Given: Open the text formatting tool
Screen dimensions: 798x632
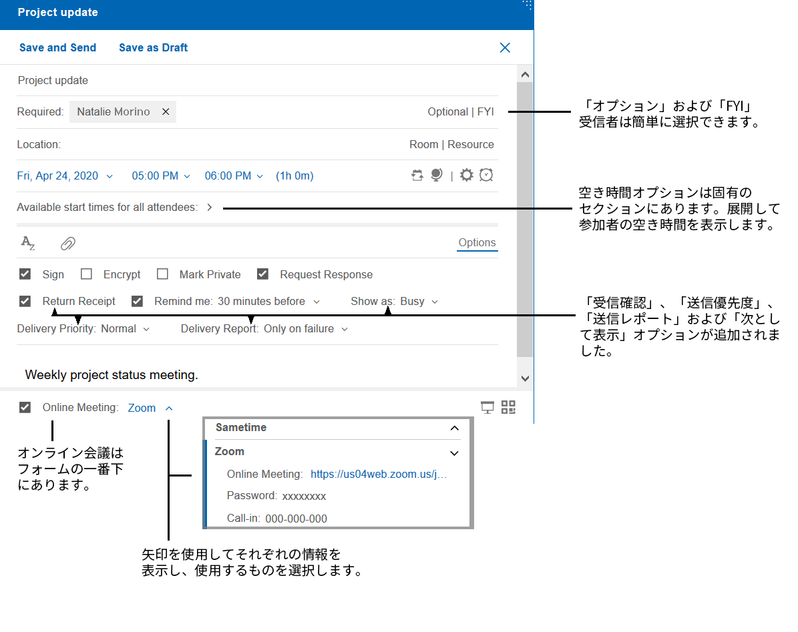Looking at the screenshot, I should click(x=28, y=243).
